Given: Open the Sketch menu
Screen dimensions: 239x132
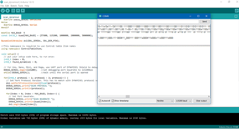Looking at the screenshot, I should (14, 6).
